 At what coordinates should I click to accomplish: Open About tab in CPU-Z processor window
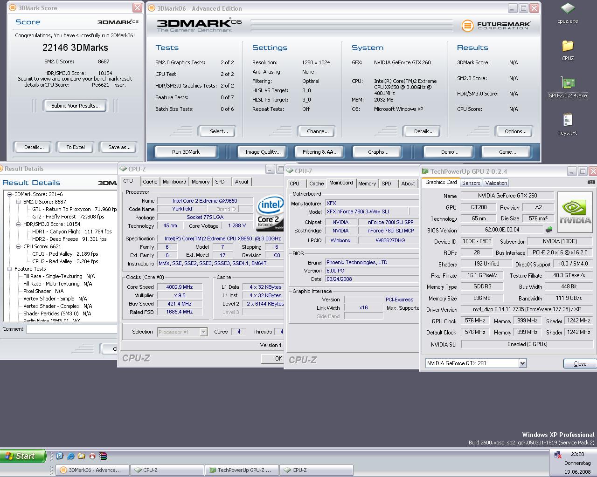242,182
